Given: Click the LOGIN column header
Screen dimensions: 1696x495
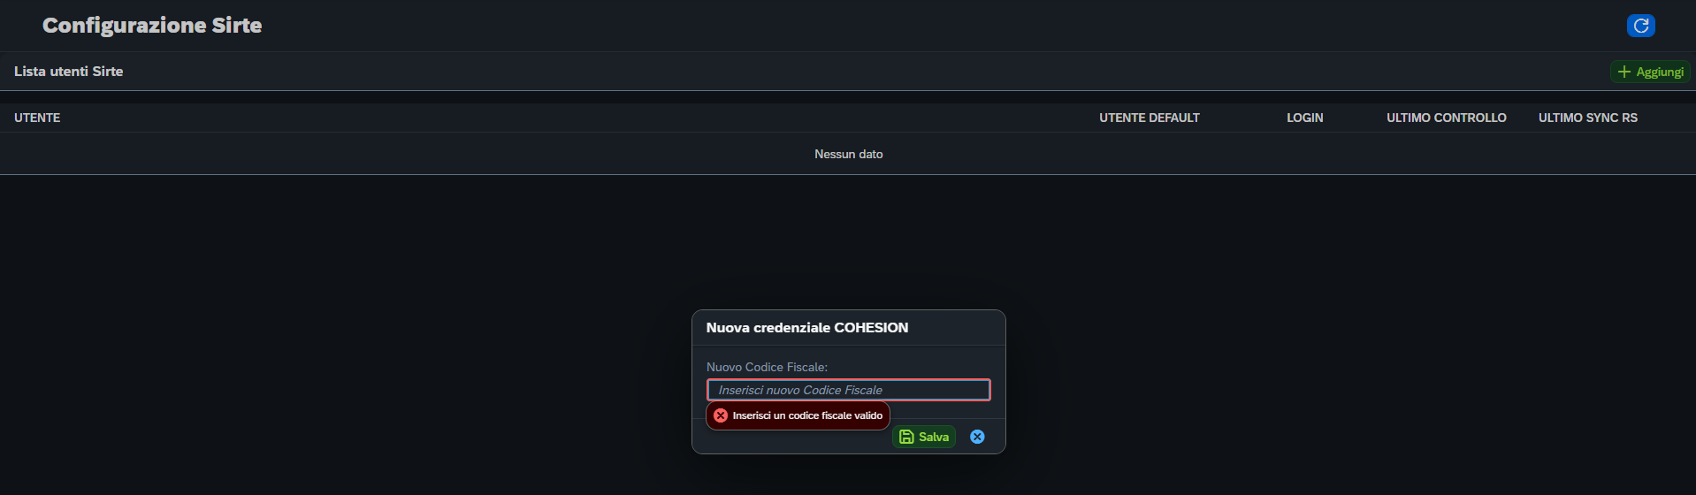Looking at the screenshot, I should coord(1304,118).
